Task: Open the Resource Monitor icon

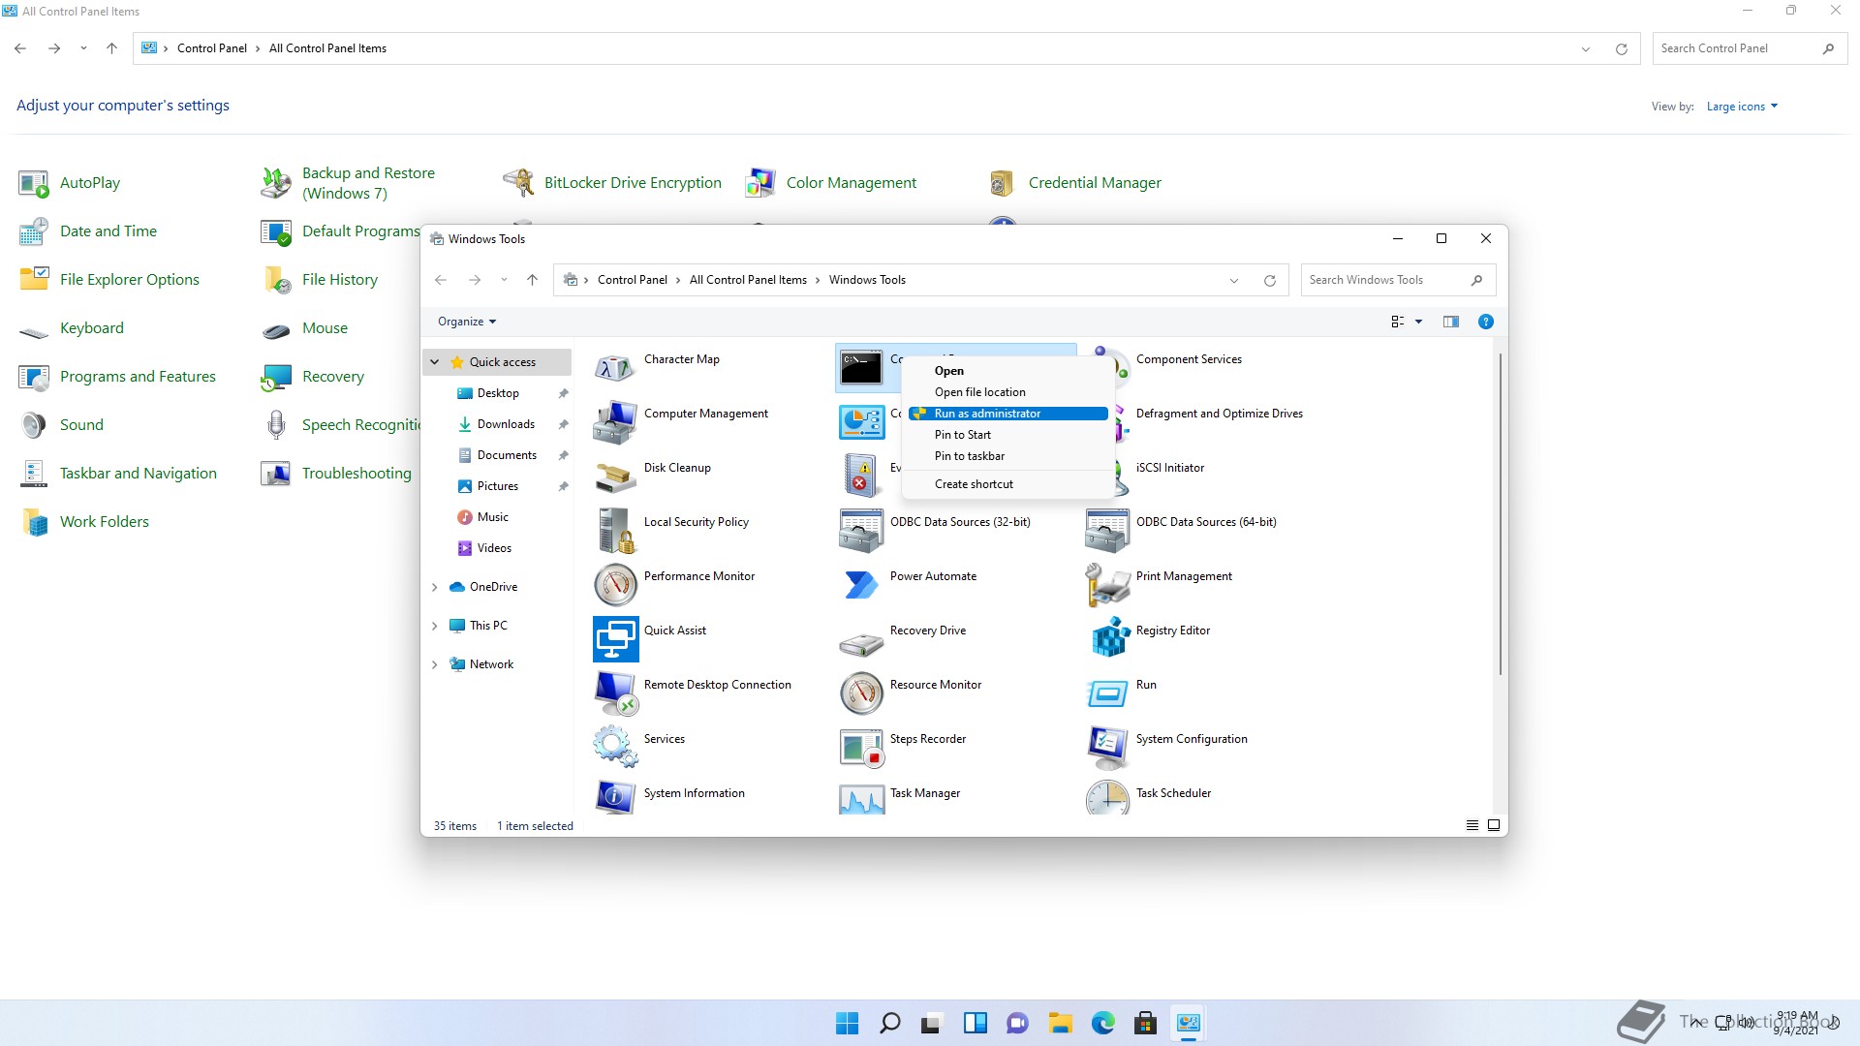Action: click(861, 693)
